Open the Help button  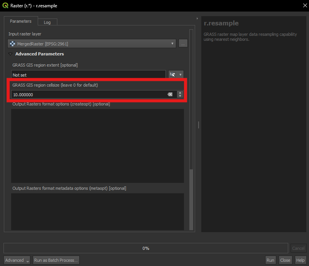click(x=300, y=260)
